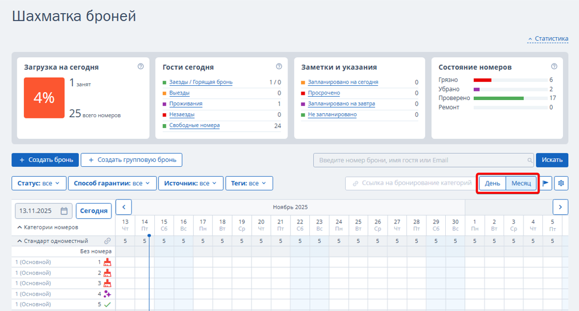Viewport: 579px width, 311px height.
Task: Open chessboard settings gear icon
Action: pyautogui.click(x=561, y=183)
